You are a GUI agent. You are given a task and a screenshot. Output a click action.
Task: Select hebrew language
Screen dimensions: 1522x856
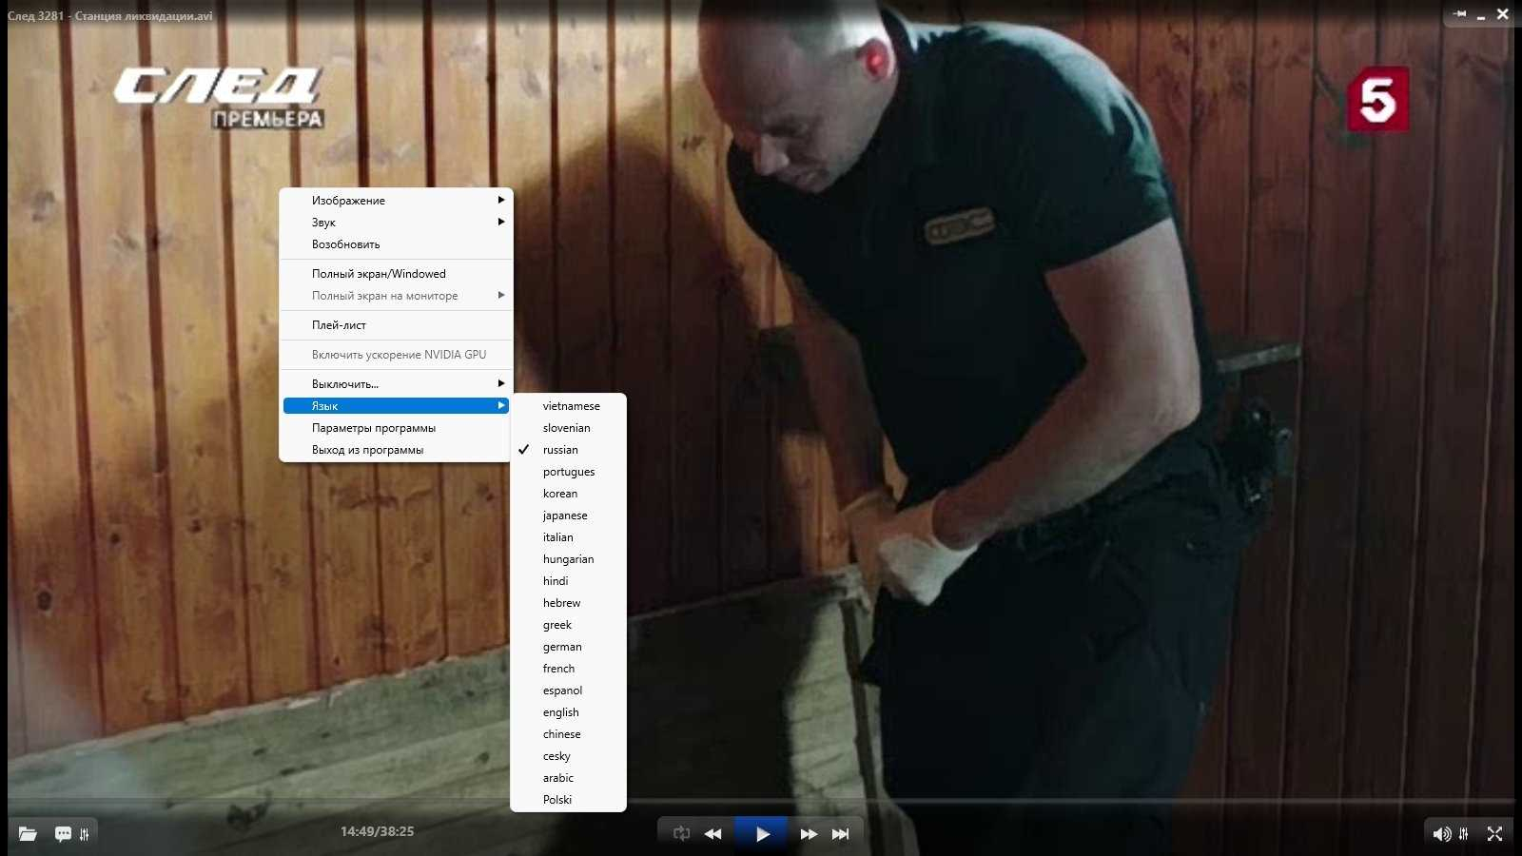(x=568, y=603)
